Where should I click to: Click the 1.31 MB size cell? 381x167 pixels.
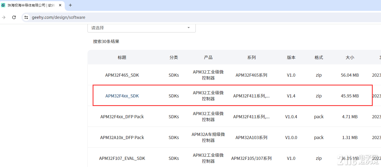(x=350, y=138)
